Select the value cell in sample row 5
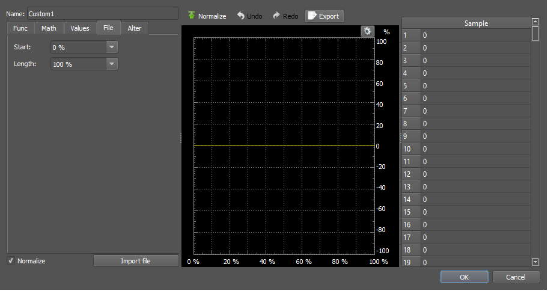This screenshot has height=291, width=548. (x=476, y=86)
